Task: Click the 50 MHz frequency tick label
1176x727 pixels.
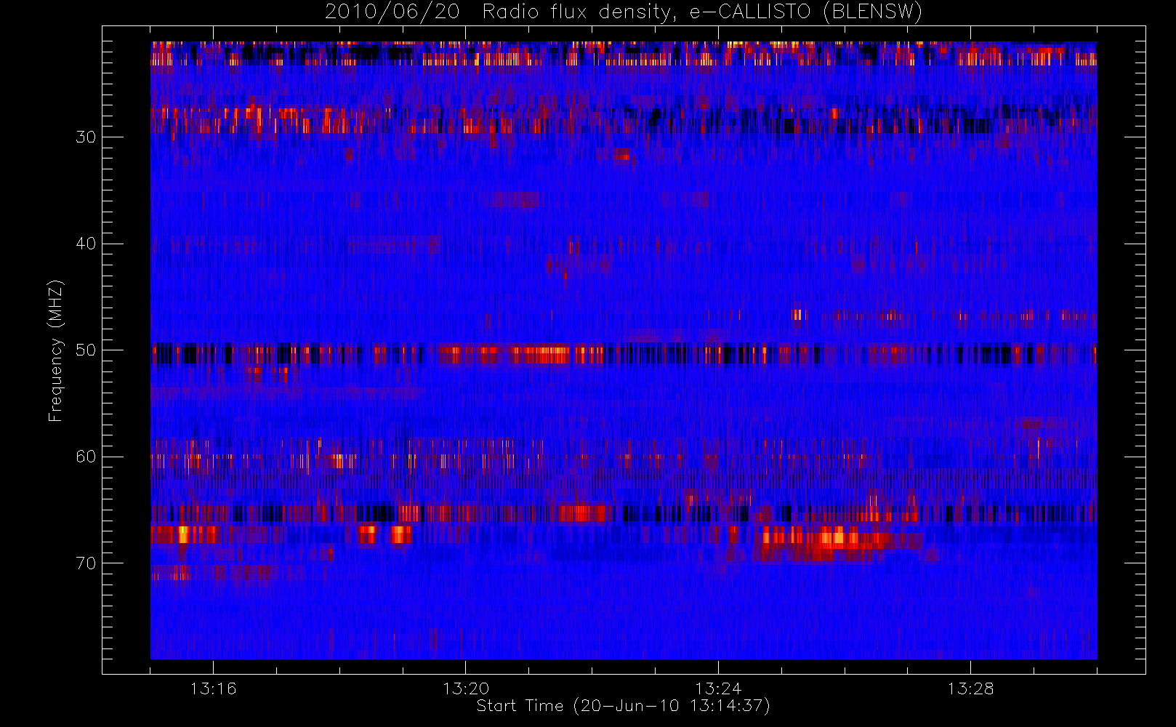Action: pos(86,350)
